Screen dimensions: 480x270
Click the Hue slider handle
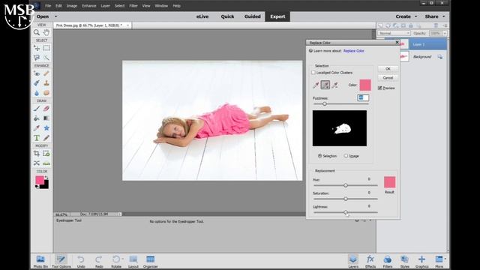coord(346,185)
